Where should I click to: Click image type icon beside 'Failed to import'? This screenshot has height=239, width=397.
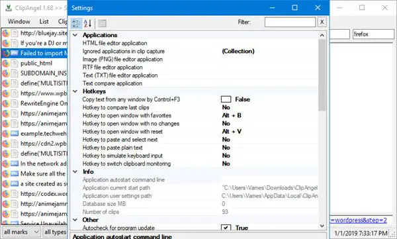[x=15, y=53]
